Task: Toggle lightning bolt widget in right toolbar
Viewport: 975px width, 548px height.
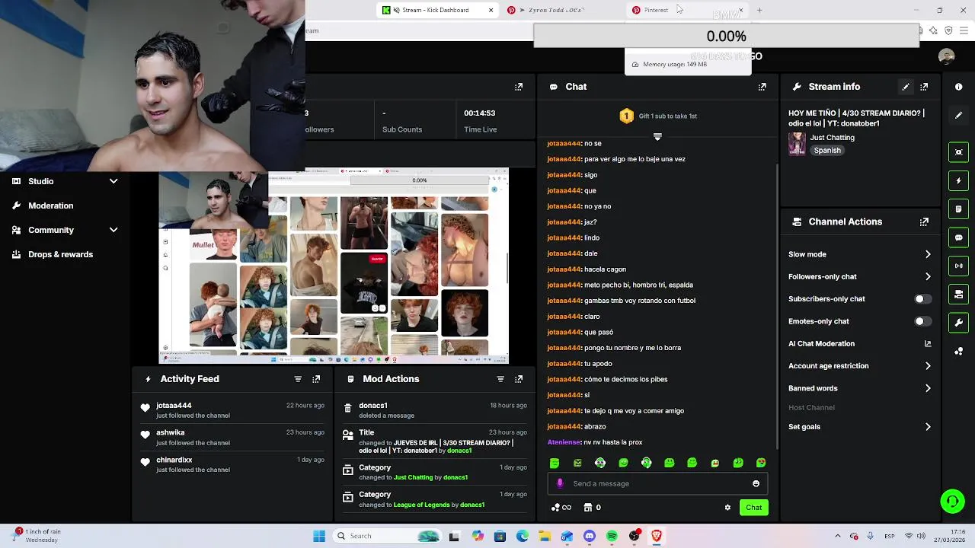Action: point(959,181)
